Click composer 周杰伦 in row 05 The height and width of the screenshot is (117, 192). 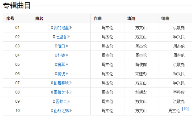coord(107,64)
